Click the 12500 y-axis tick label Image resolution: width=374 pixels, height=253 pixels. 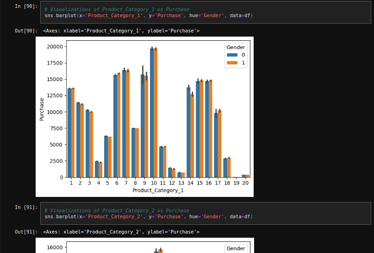tap(55, 96)
